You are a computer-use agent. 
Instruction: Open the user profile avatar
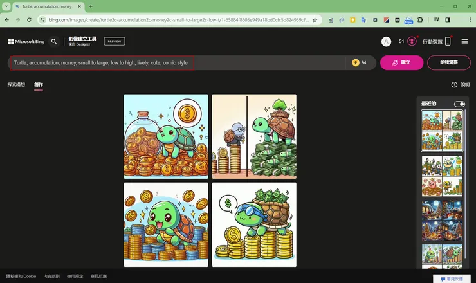[x=386, y=42]
